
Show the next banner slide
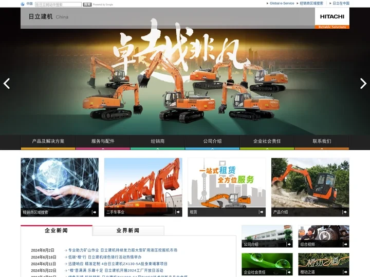[x=363, y=84]
